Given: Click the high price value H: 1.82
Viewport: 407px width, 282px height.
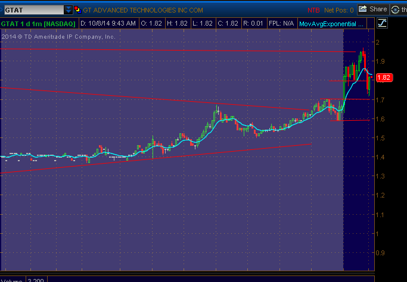Looking at the screenshot, I should pos(177,24).
